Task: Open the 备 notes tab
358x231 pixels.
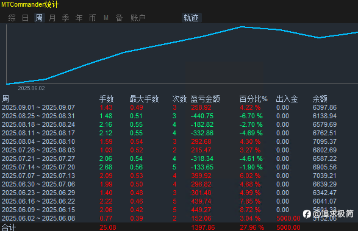Action: point(119,18)
